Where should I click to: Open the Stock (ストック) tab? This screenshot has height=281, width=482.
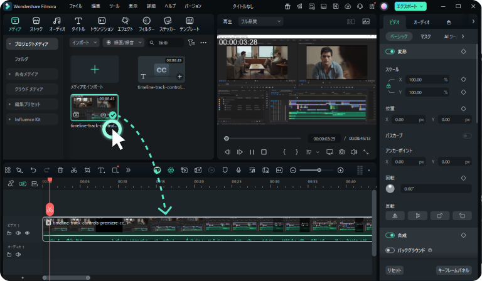pyautogui.click(x=36, y=24)
